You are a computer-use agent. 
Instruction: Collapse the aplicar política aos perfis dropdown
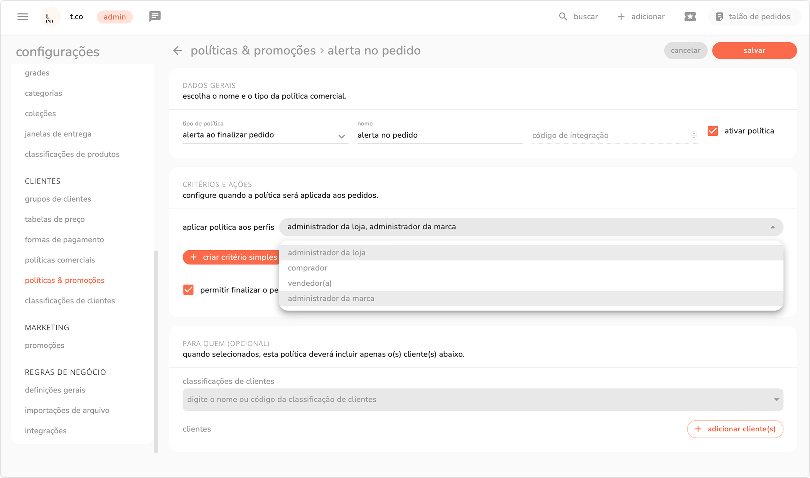pos(772,227)
